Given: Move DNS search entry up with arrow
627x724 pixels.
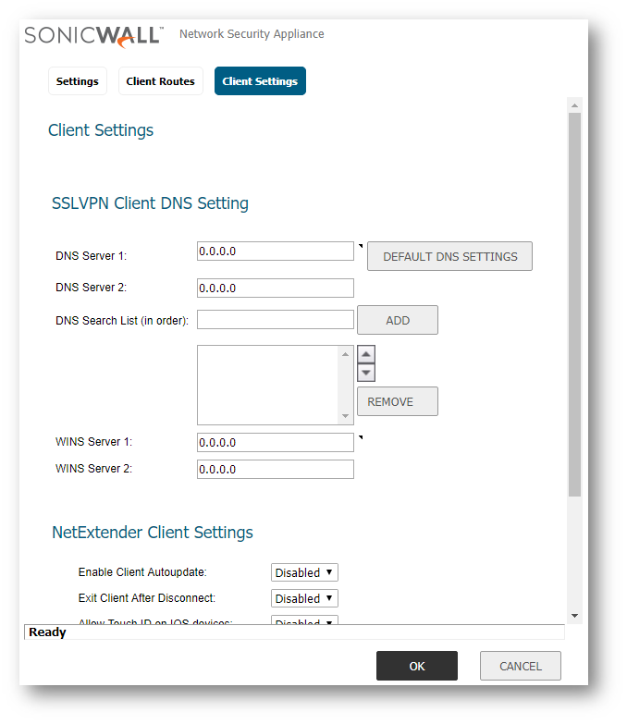Looking at the screenshot, I should [x=366, y=355].
